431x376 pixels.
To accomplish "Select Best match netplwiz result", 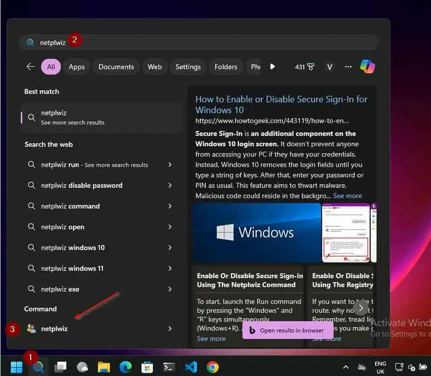I will pos(101,118).
